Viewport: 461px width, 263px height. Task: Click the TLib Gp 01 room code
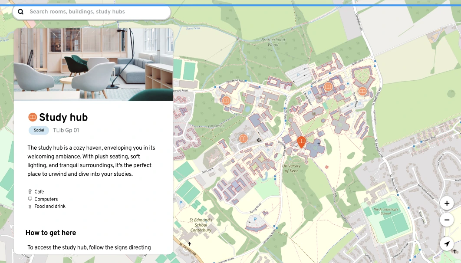[66, 130]
